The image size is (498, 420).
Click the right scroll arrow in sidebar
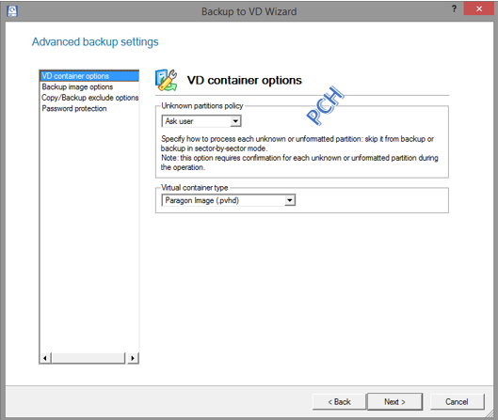point(133,358)
